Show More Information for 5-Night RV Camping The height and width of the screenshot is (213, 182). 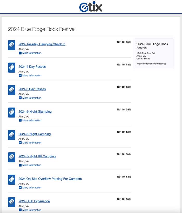tap(30, 165)
